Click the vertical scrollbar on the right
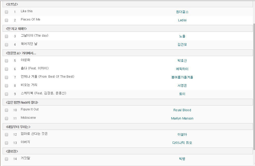The height and width of the screenshot is (166, 255). click(x=254, y=86)
